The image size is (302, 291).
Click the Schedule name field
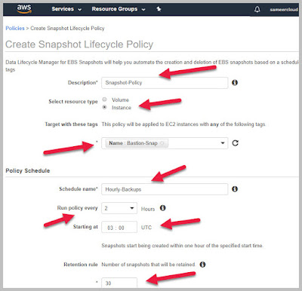165,189
